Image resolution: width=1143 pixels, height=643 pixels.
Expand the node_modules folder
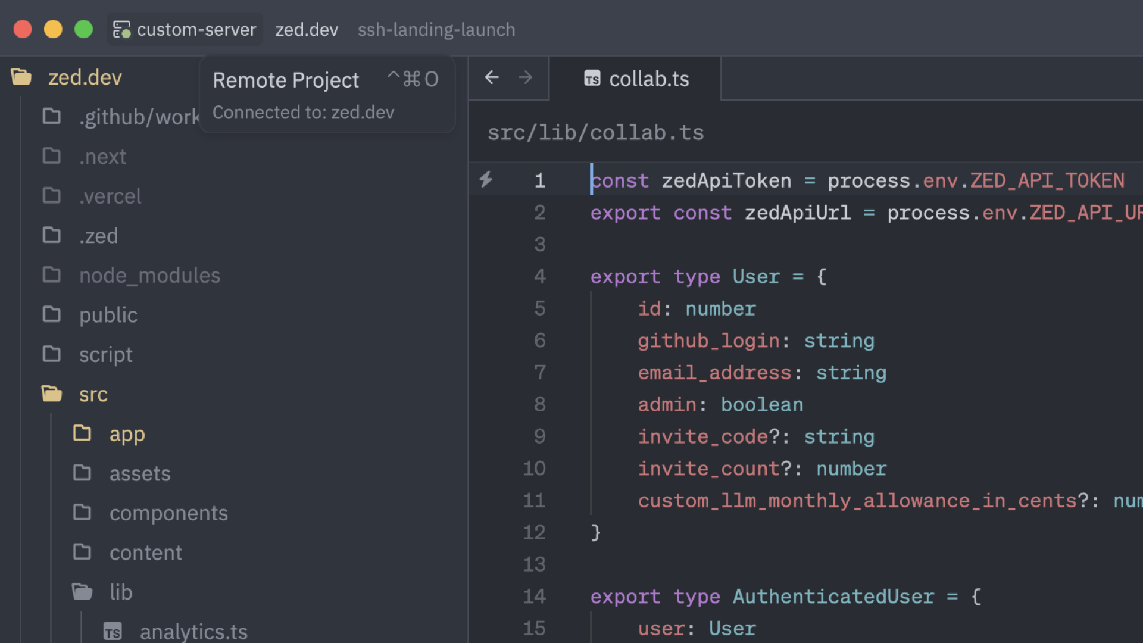point(149,275)
